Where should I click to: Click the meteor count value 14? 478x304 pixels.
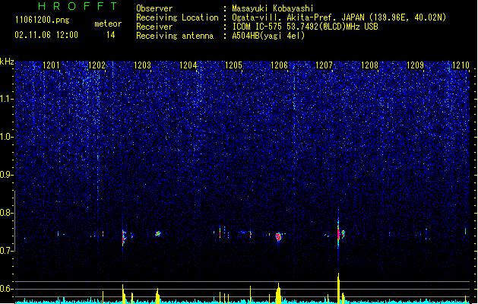[x=111, y=35]
